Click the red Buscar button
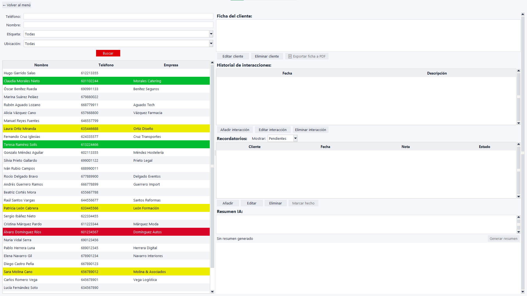The height and width of the screenshot is (296, 527). click(108, 53)
